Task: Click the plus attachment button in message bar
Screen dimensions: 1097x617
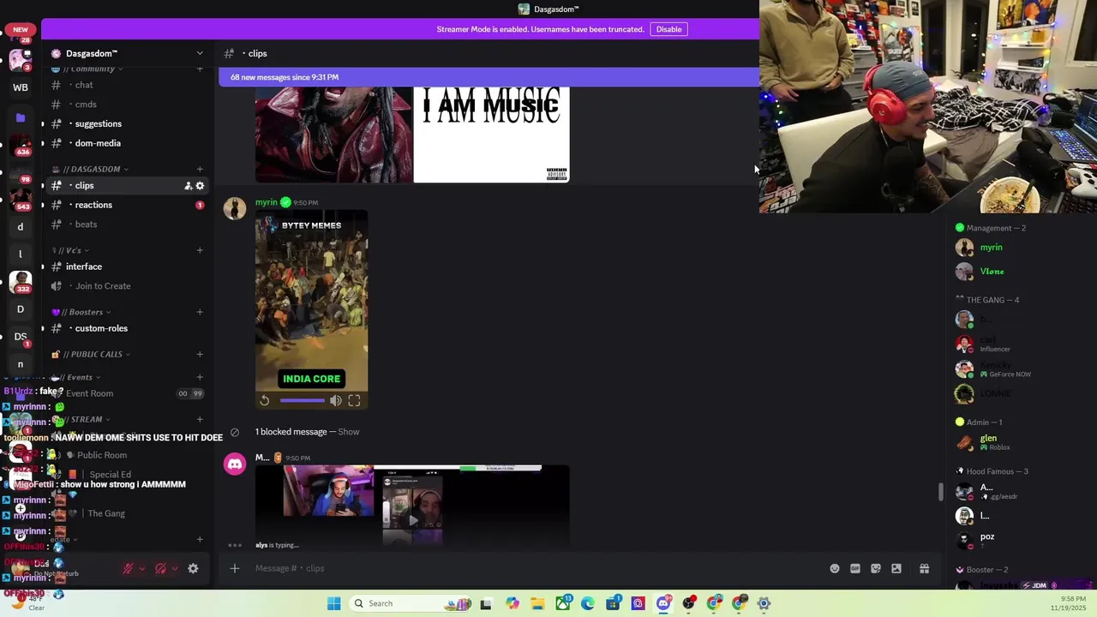Action: [x=234, y=568]
